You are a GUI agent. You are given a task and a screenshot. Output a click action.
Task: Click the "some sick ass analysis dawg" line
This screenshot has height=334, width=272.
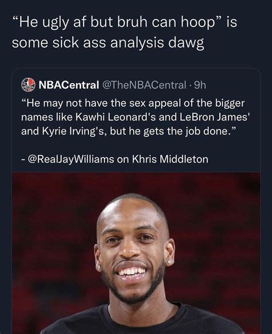pyautogui.click(x=108, y=43)
